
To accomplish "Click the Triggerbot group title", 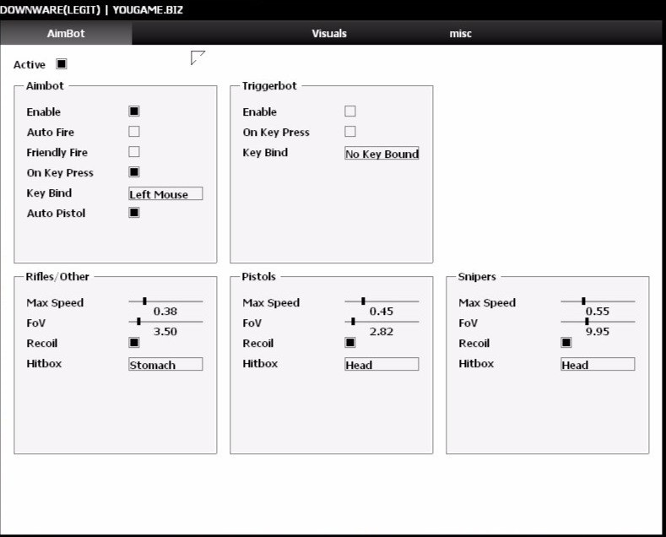I will (269, 86).
